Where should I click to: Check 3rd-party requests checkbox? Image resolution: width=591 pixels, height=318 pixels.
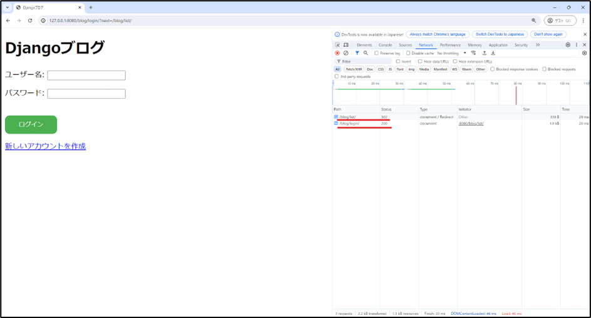coord(337,76)
